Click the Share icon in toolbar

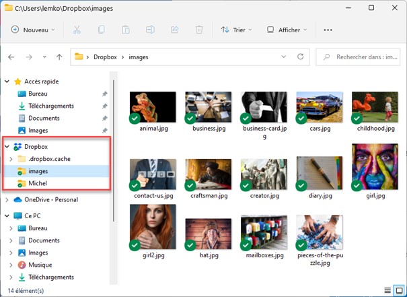tap(175, 30)
